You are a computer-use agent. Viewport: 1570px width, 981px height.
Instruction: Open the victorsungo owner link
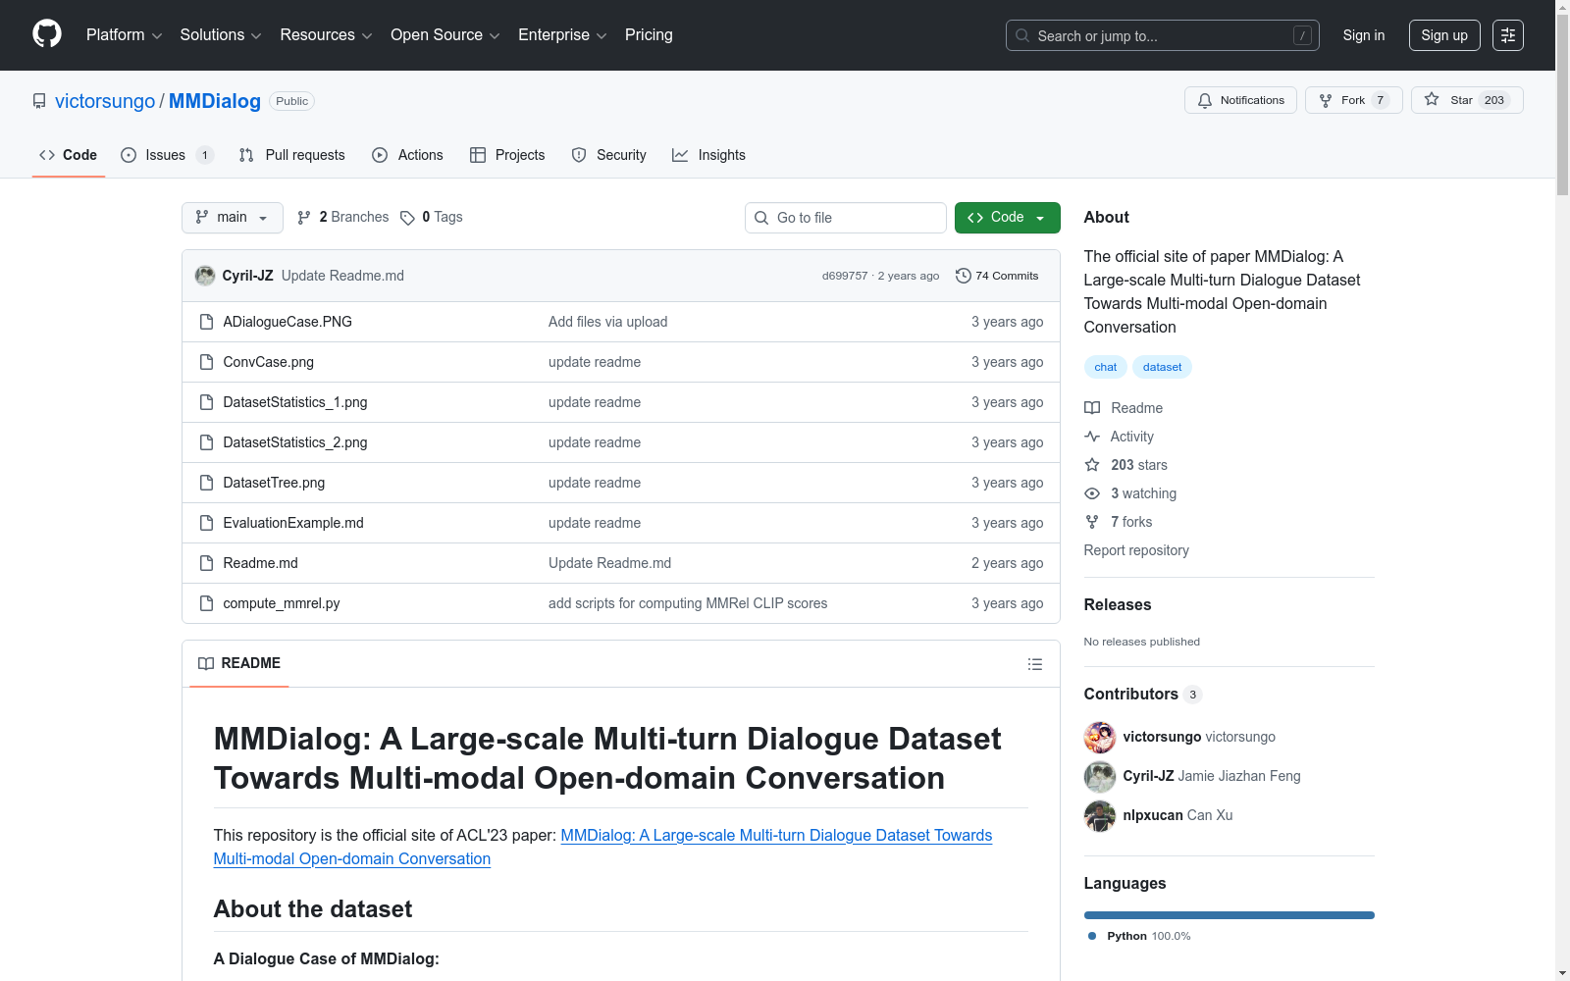click(x=105, y=101)
